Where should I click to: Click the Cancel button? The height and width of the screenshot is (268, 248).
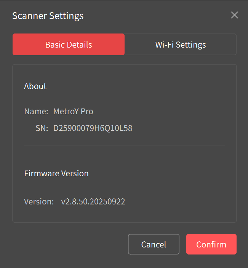tap(154, 244)
